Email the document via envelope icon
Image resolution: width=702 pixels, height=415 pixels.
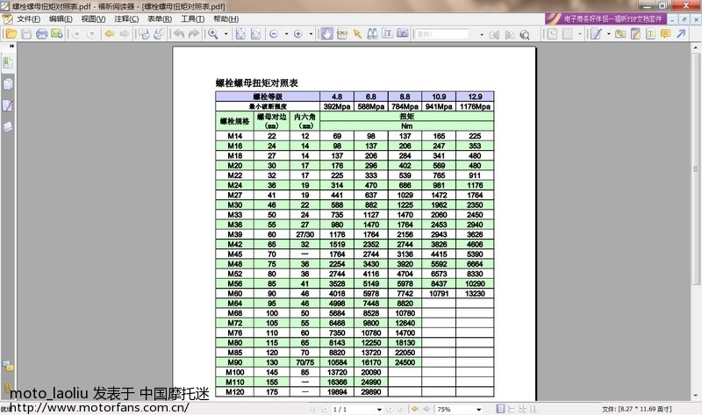(x=57, y=34)
